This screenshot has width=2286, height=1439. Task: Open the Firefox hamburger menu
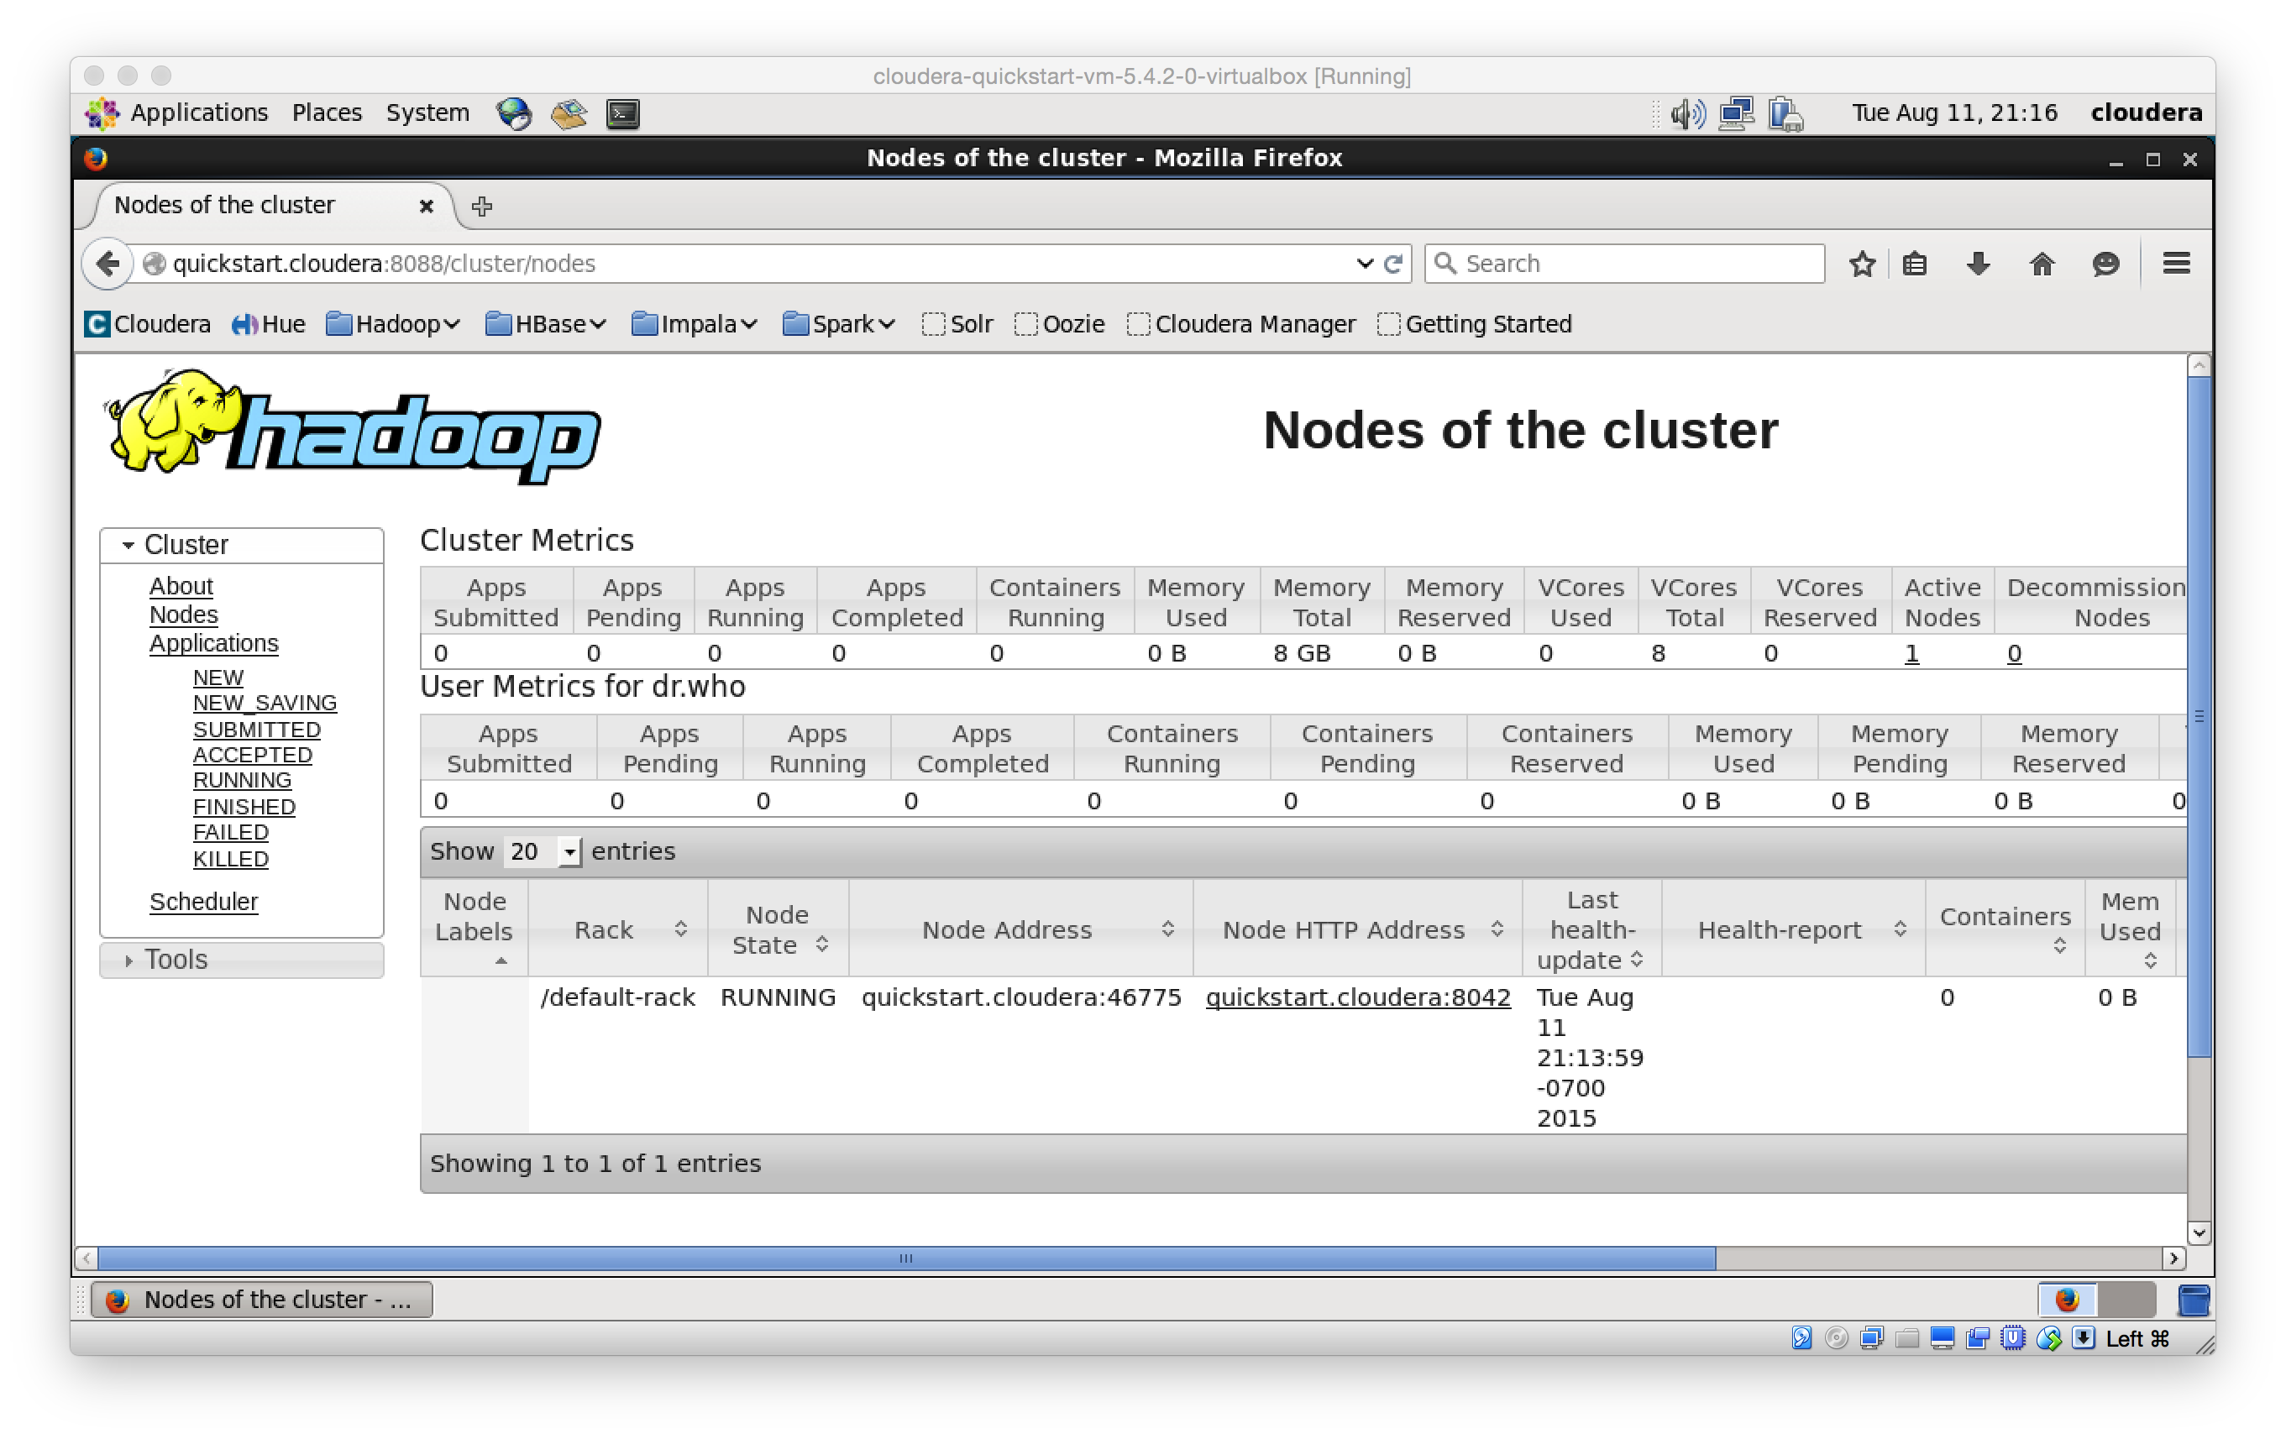pyautogui.click(x=2176, y=264)
